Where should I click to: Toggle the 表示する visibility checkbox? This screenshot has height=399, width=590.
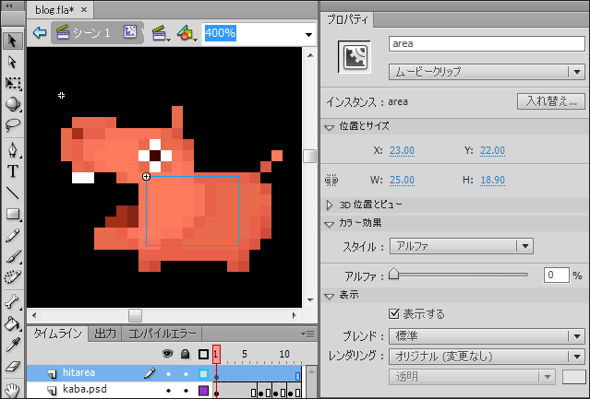(x=394, y=314)
